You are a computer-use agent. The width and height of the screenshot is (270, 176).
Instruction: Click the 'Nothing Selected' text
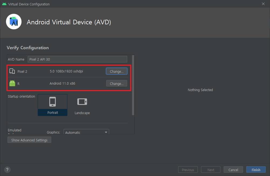pyautogui.click(x=200, y=90)
